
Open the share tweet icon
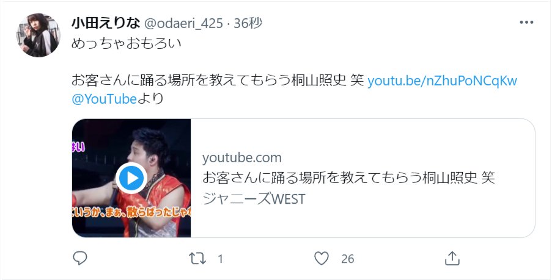452,259
